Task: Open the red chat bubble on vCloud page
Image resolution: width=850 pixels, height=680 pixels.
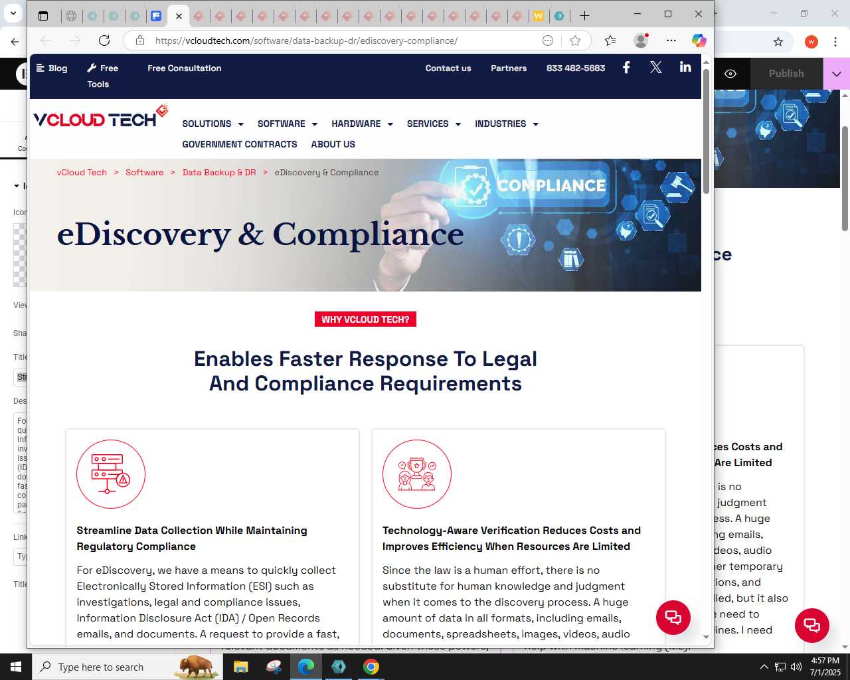Action: pyautogui.click(x=673, y=617)
